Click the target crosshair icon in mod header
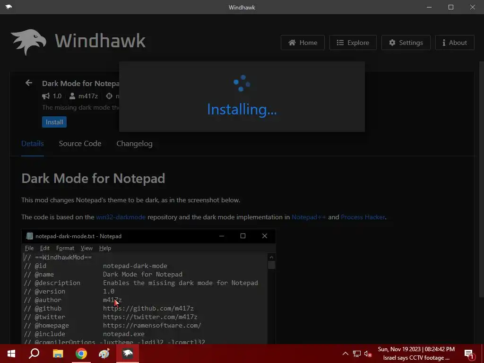 tap(109, 96)
